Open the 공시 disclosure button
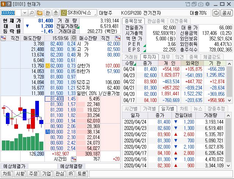Viewport: 234px width, 179px height. pyautogui.click(x=226, y=13)
